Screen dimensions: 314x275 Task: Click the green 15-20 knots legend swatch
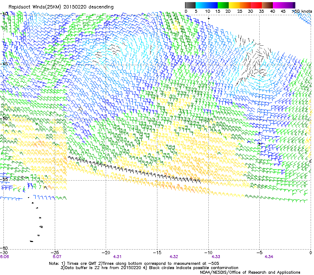point(223,5)
